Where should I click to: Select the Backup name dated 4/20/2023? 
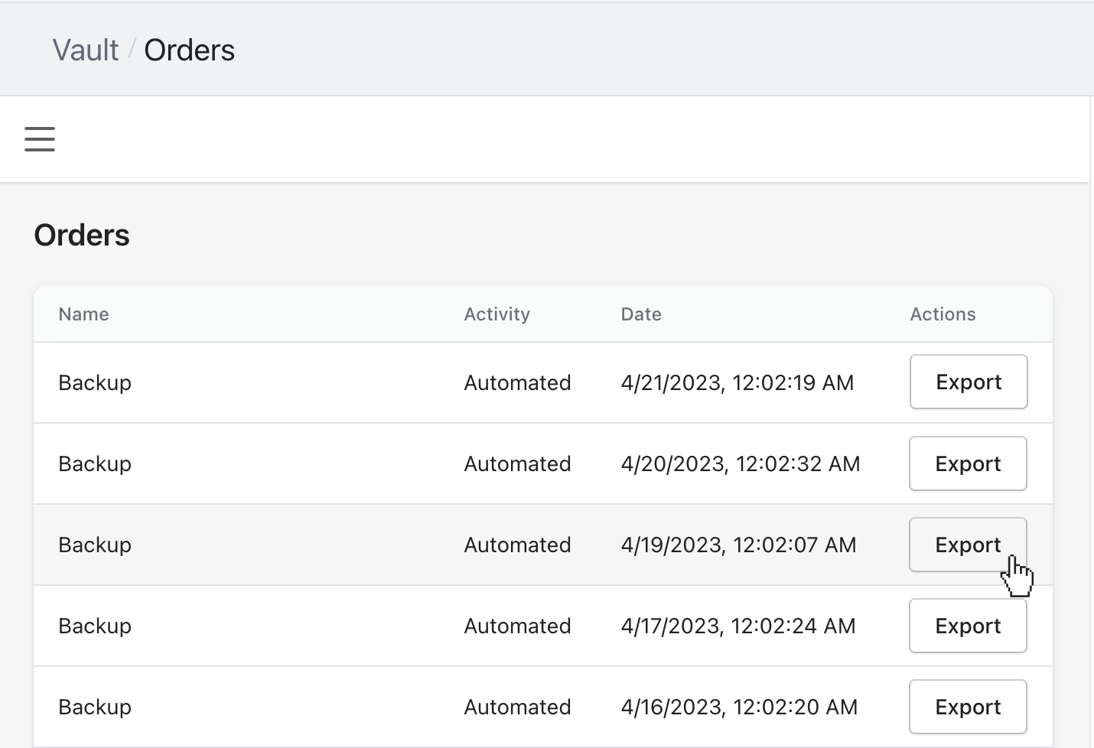(x=95, y=463)
